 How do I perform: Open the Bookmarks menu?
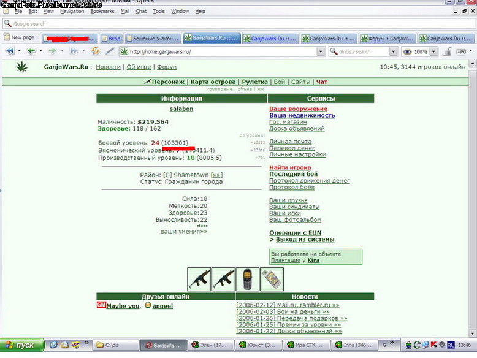pyautogui.click(x=102, y=11)
